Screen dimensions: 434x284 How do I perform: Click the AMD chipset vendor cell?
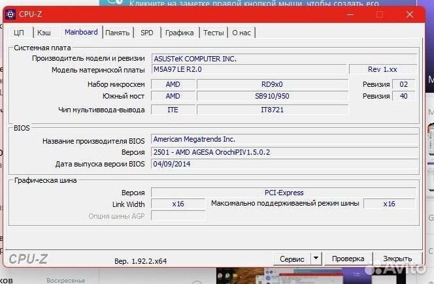(173, 84)
